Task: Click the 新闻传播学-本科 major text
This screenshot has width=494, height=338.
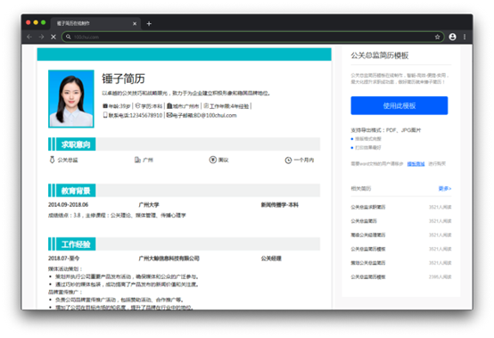Action: point(280,205)
